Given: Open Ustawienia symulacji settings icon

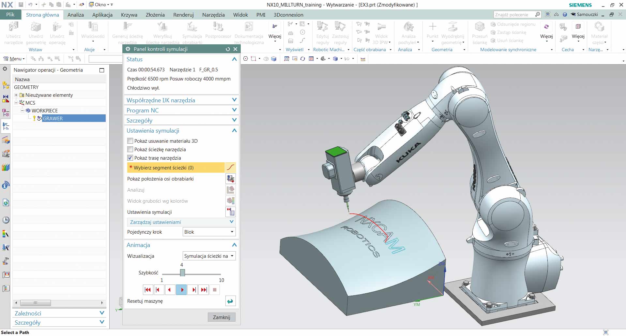Looking at the screenshot, I should [x=231, y=212].
